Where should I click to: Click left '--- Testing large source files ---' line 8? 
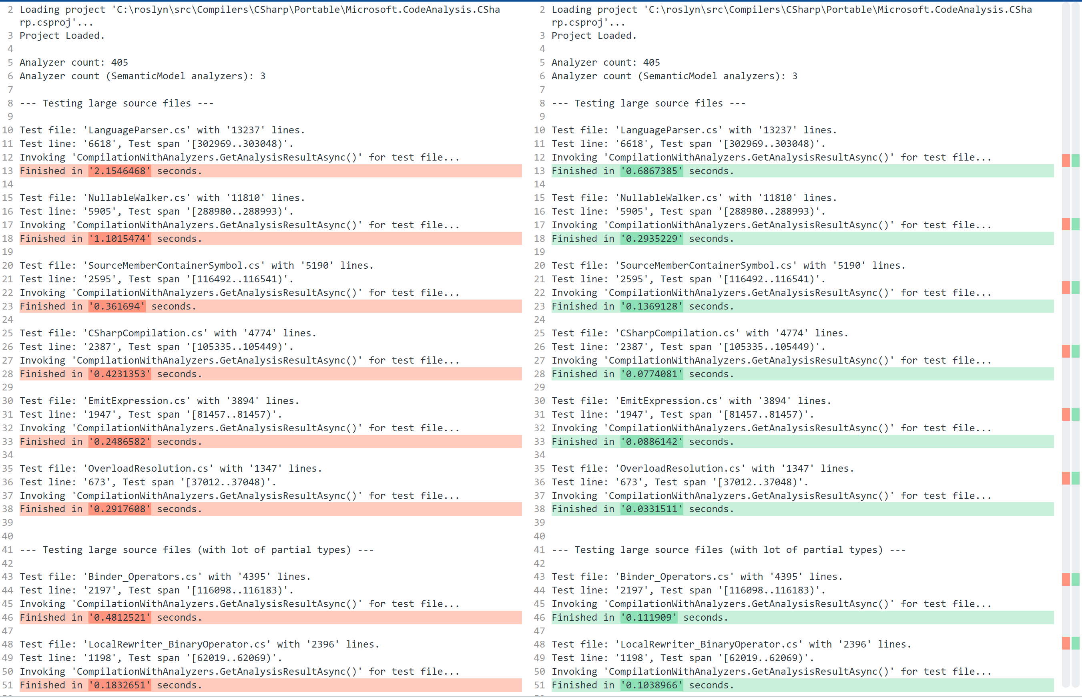[116, 103]
